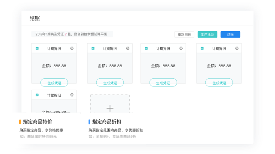Toggle checkbox on bottom-row 计提折旧 card
This screenshot has width=275, height=154.
click(37, 95)
